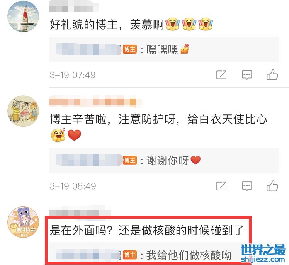Select comment text 博主辛苦啦
The image size is (289, 265).
point(78,119)
